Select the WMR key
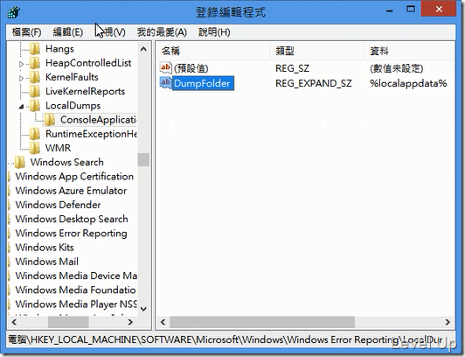Image resolution: width=465 pixels, height=357 pixels. pyautogui.click(x=58, y=148)
